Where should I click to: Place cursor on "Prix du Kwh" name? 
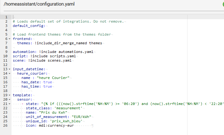(53, 112)
